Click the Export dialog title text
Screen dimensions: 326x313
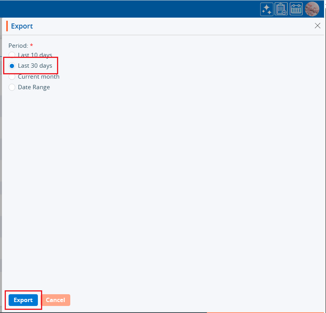click(x=22, y=26)
